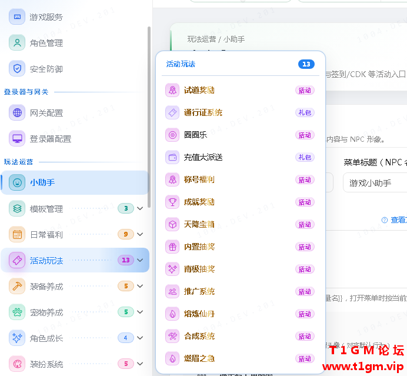The image size is (407, 376).
Task: Click the 13 count badge in popup header
Action: tap(306, 64)
